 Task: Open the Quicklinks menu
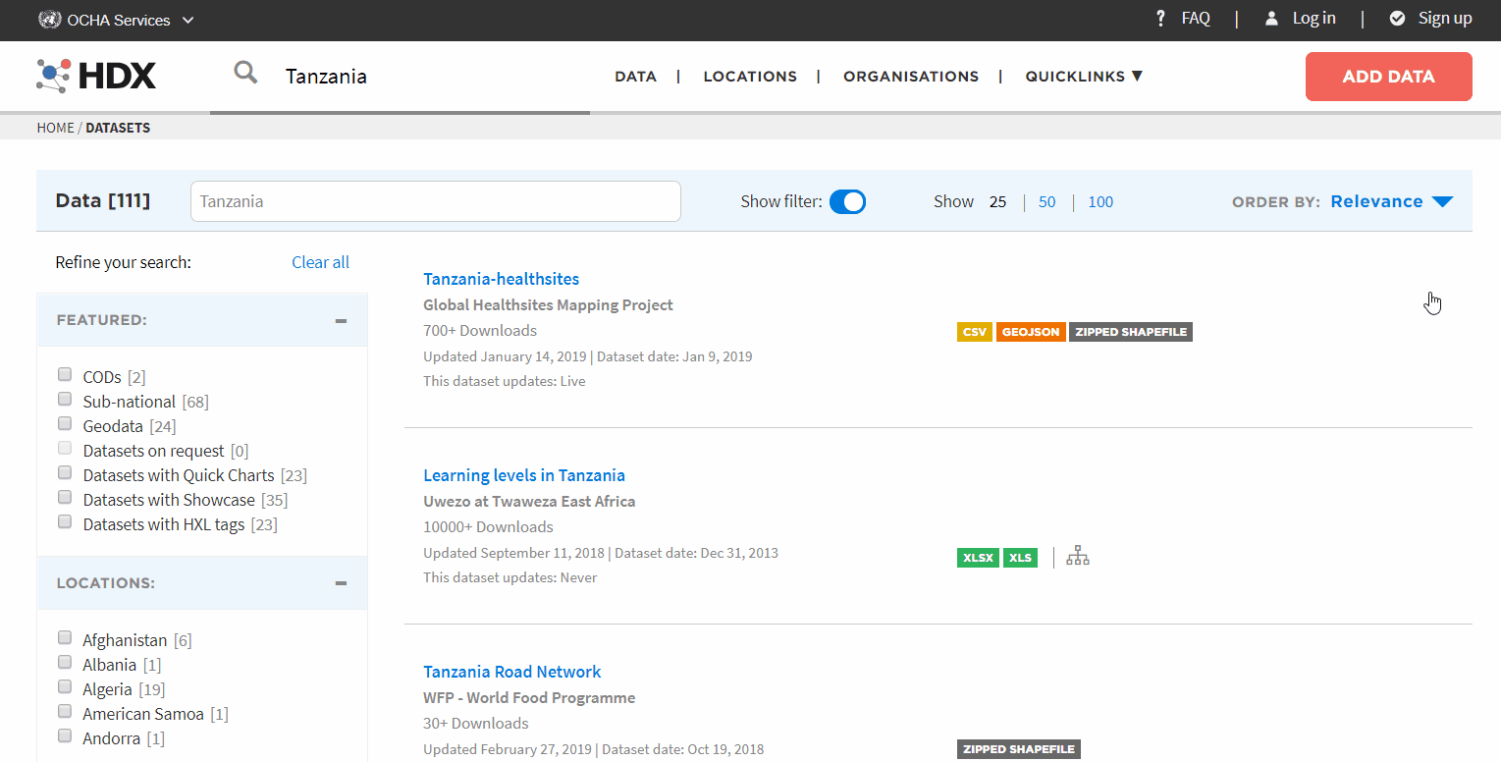1084,76
